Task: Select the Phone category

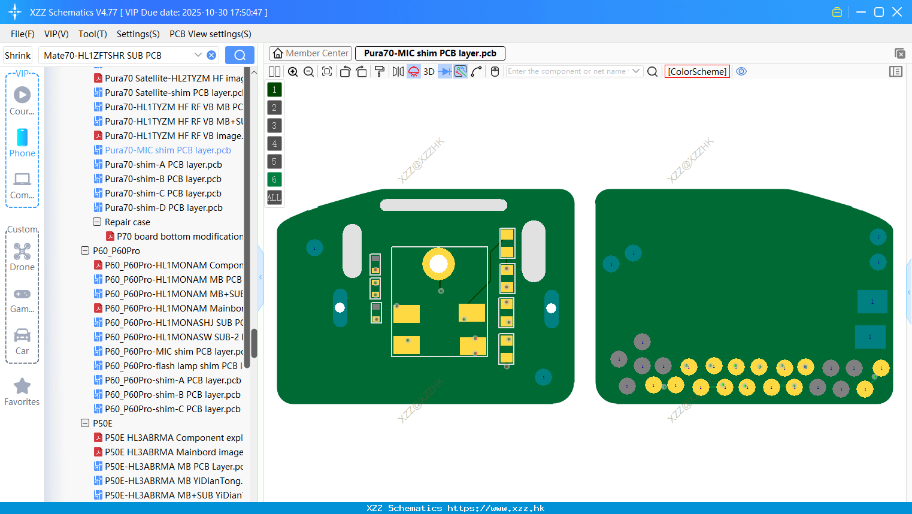Action: 22,143
